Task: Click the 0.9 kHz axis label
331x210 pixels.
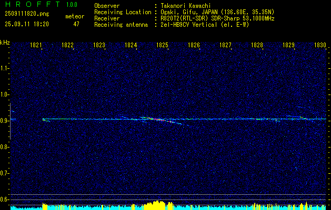Action: point(5,121)
